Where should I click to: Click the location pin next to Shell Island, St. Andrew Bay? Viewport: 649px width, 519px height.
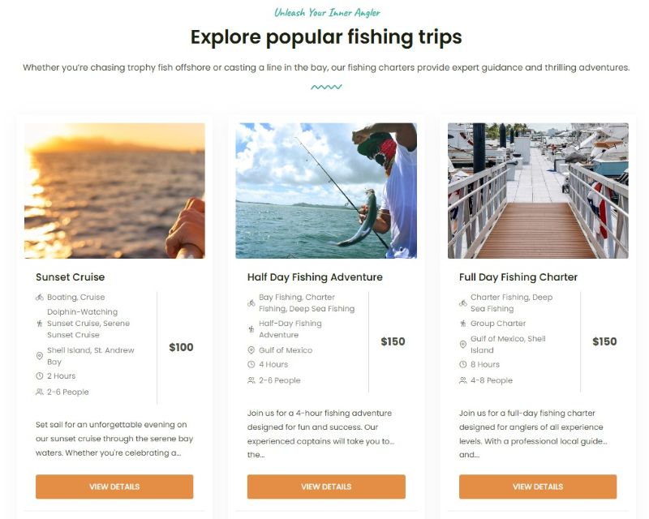pyautogui.click(x=40, y=356)
